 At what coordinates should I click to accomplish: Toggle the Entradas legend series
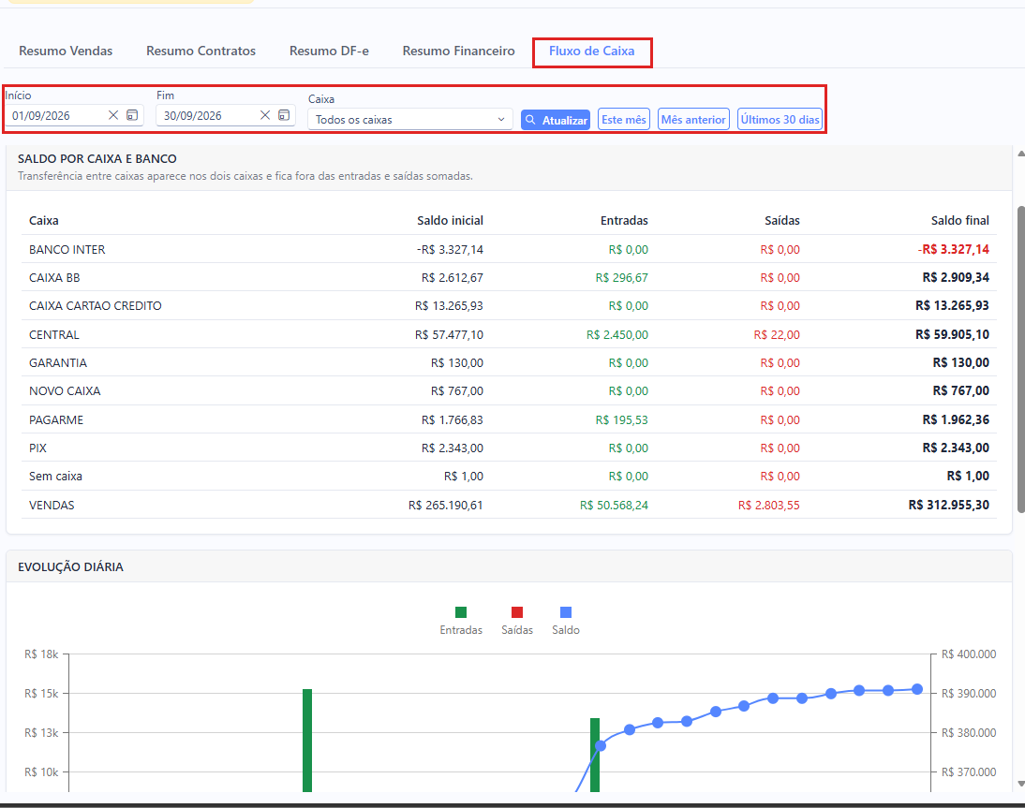461,621
